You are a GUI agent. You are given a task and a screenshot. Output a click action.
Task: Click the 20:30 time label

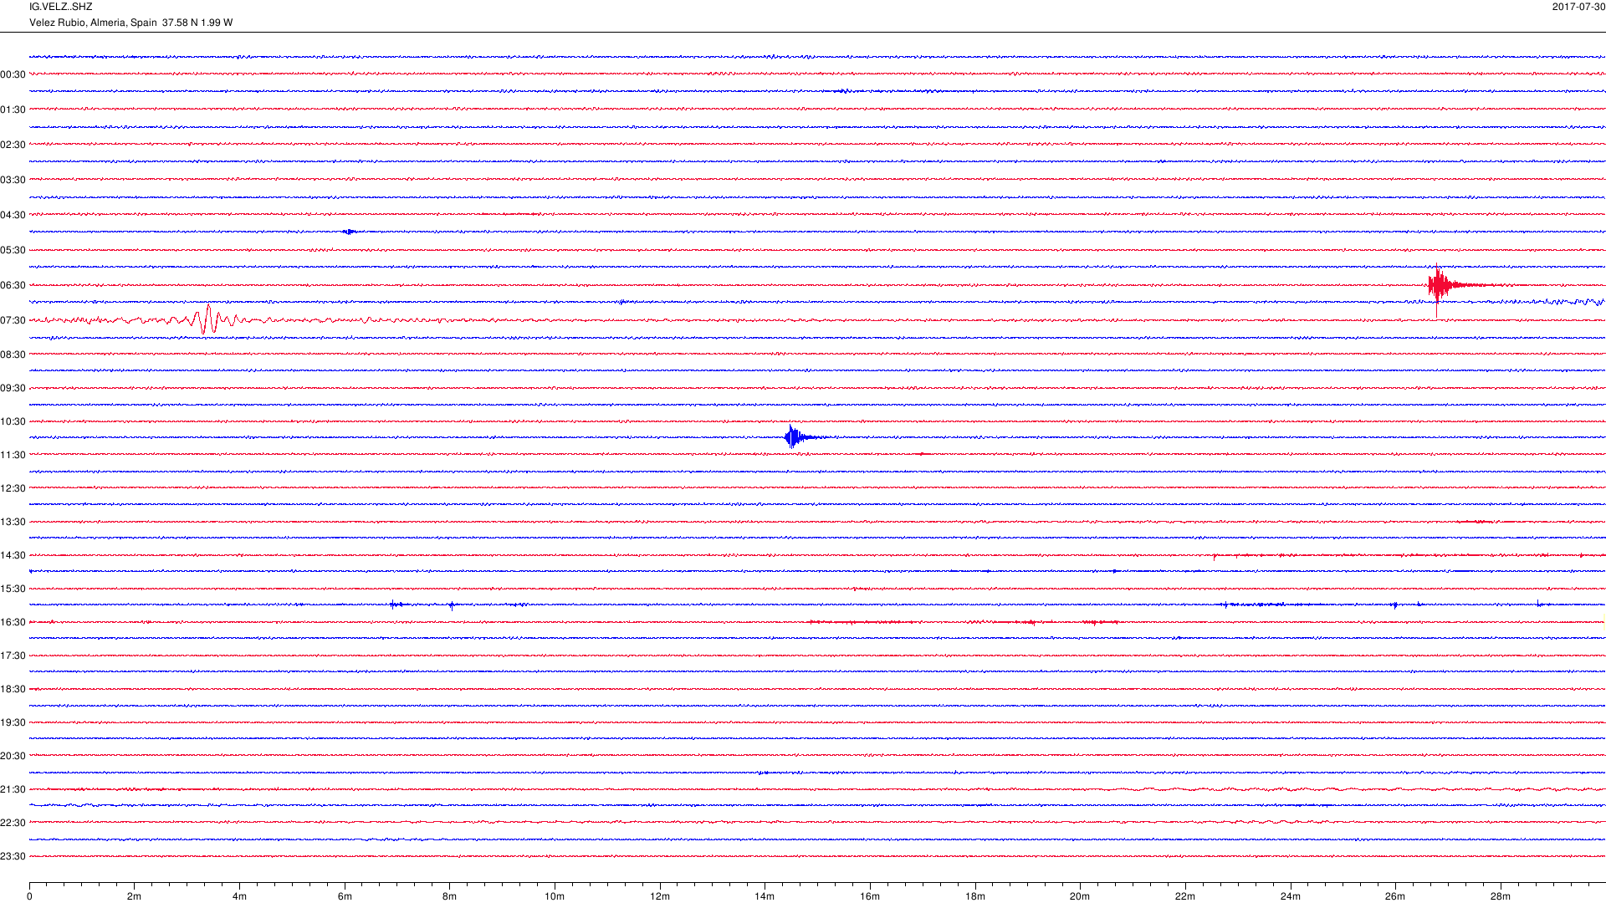(13, 756)
